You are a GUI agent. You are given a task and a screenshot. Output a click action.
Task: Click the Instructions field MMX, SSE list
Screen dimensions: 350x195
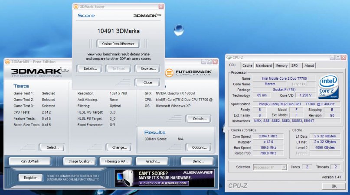tap(297, 121)
